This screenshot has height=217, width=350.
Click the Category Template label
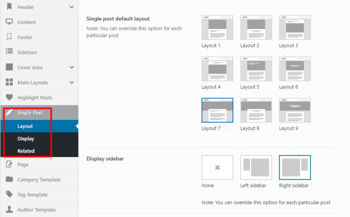tap(39, 179)
